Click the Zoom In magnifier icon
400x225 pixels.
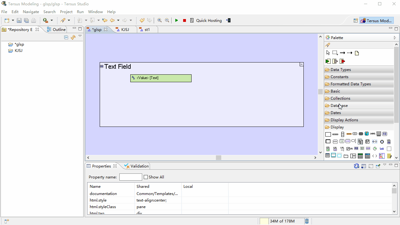click(x=159, y=20)
